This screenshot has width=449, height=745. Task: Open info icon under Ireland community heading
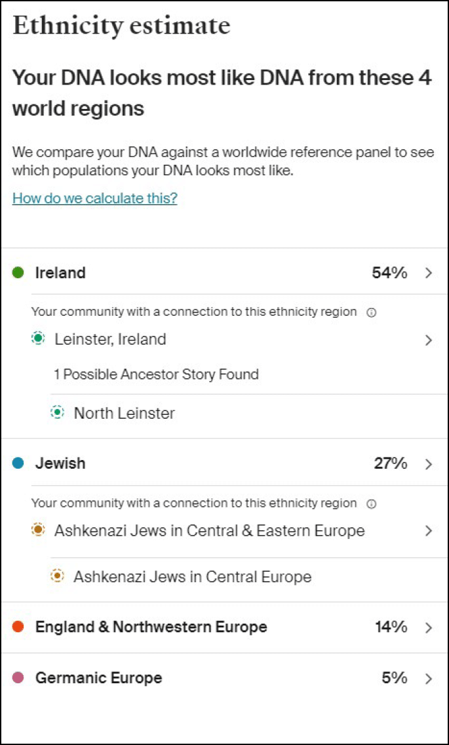372,312
